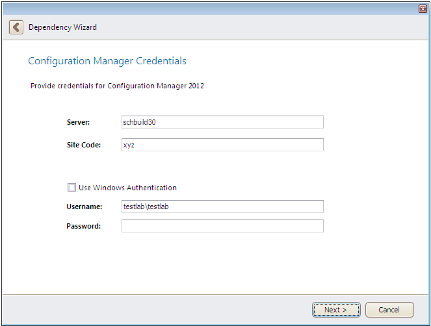Click the Dependency Wizard title text
This screenshot has height=326, width=431.
tap(62, 27)
